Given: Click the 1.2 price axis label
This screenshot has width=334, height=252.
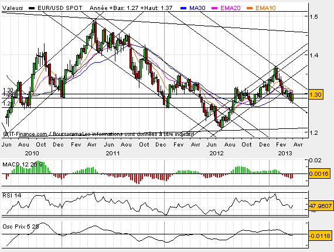Looking at the screenshot, I should coord(313,132).
